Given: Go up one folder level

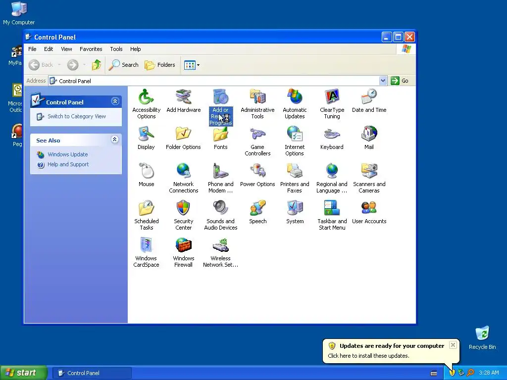Looking at the screenshot, I should (97, 65).
